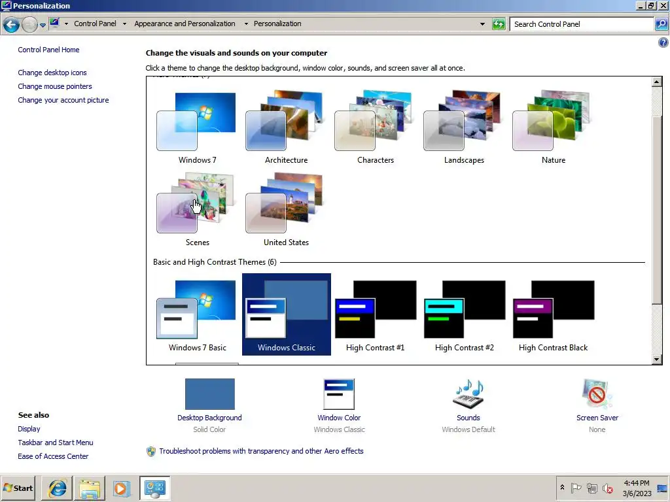Select the High Contrast Black theme

point(553,315)
